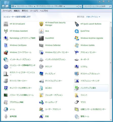Screen dimensions: 113x122
Task: Open HP ProtectTools Security Manager icon
Action: (41, 24)
